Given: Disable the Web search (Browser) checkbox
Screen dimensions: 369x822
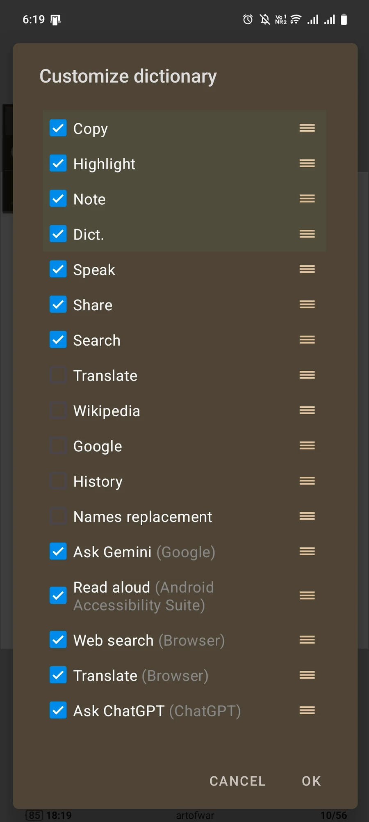Looking at the screenshot, I should tap(58, 640).
